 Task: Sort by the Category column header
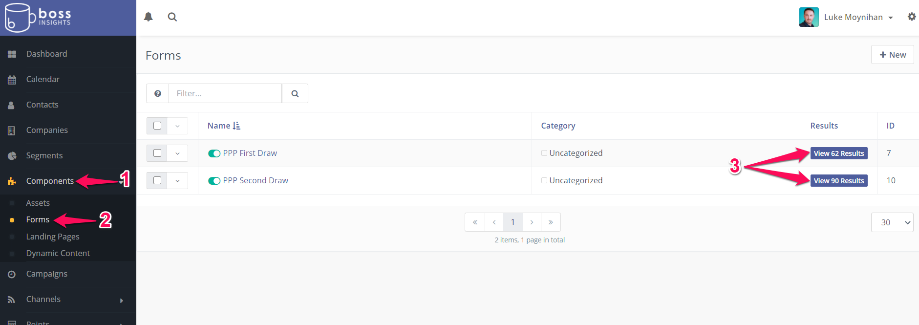(558, 126)
